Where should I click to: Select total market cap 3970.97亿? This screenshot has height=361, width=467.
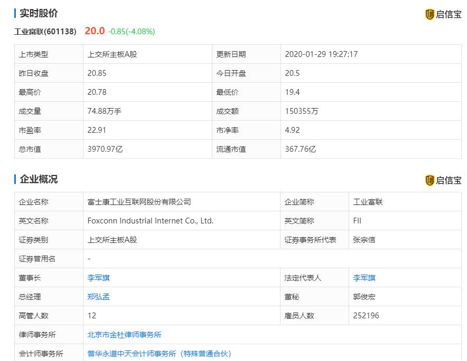click(x=105, y=149)
